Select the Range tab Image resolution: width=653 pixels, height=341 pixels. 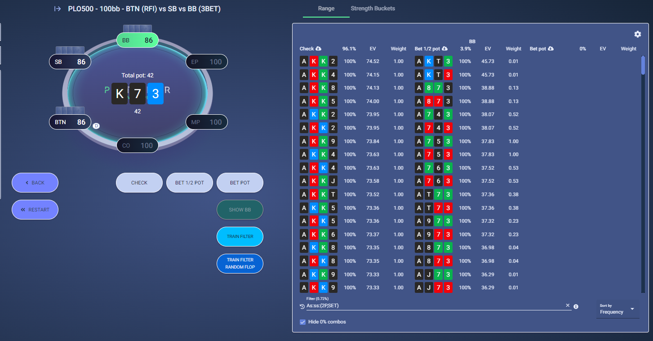326,9
